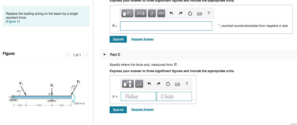Open help question mark in theta toolbar
Image resolution: width=297 pixels, height=125 pixels.
(209, 13)
